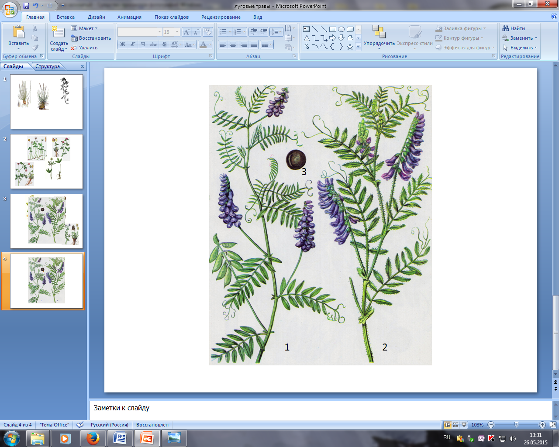
Task: Toggle bold (Ж) formatting
Action: tap(123, 45)
